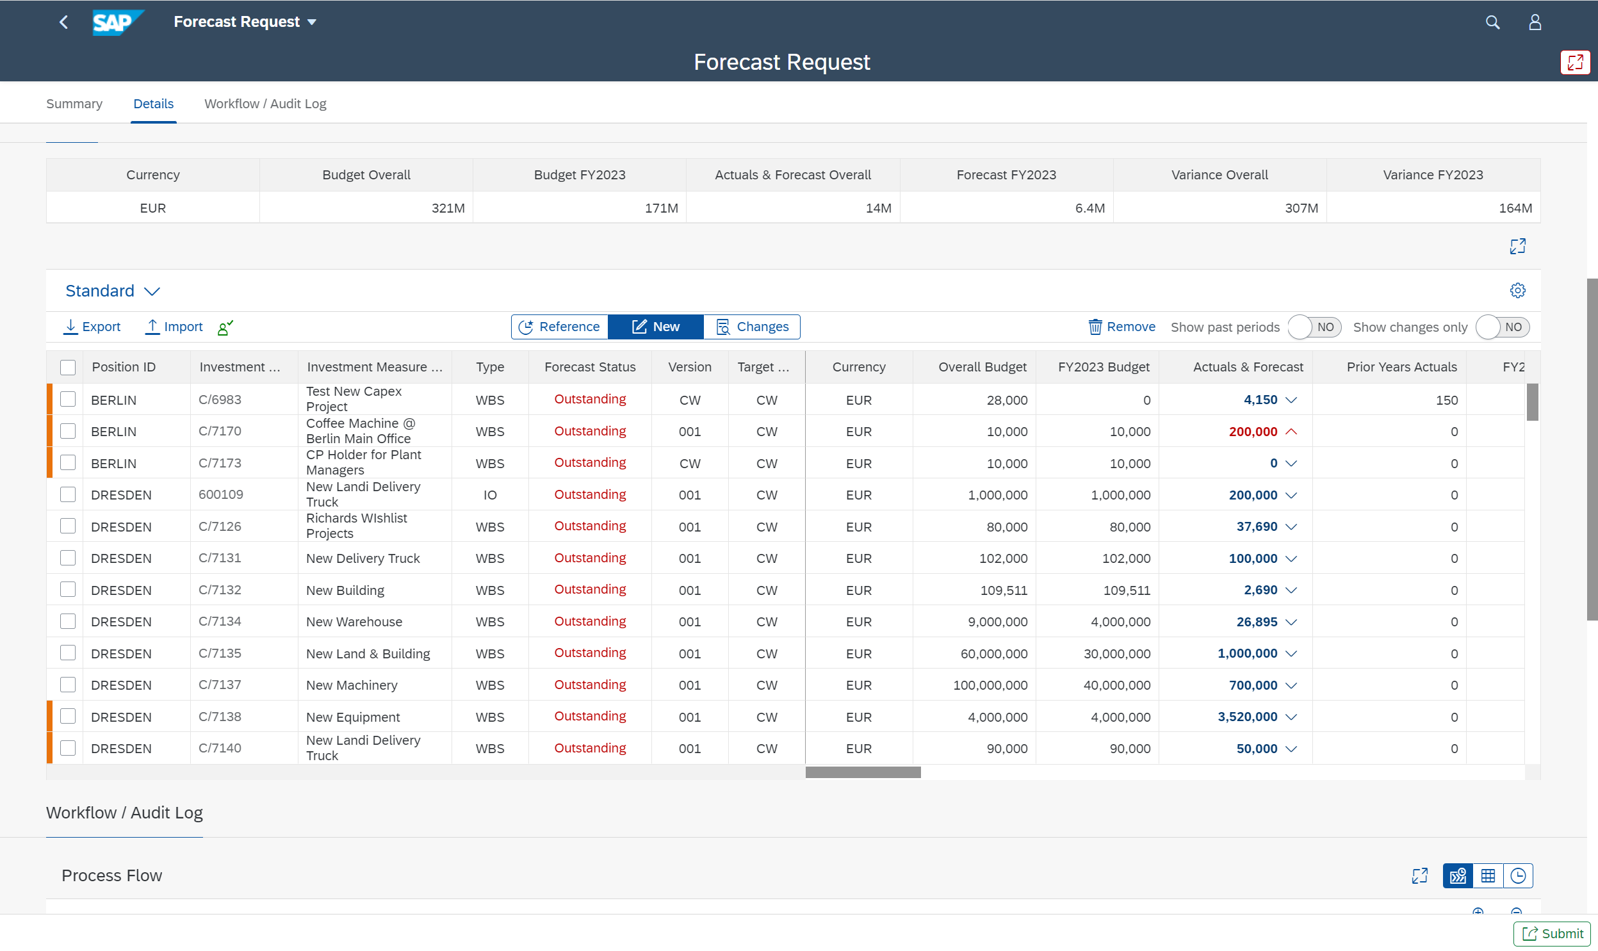Viewport: 1598px width, 951px height.
Task: Click the Export icon above the table
Action: pos(71,327)
